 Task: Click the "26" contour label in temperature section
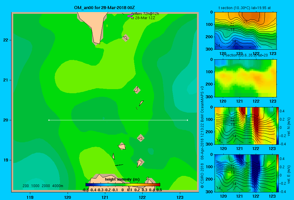[x=245, y=21]
